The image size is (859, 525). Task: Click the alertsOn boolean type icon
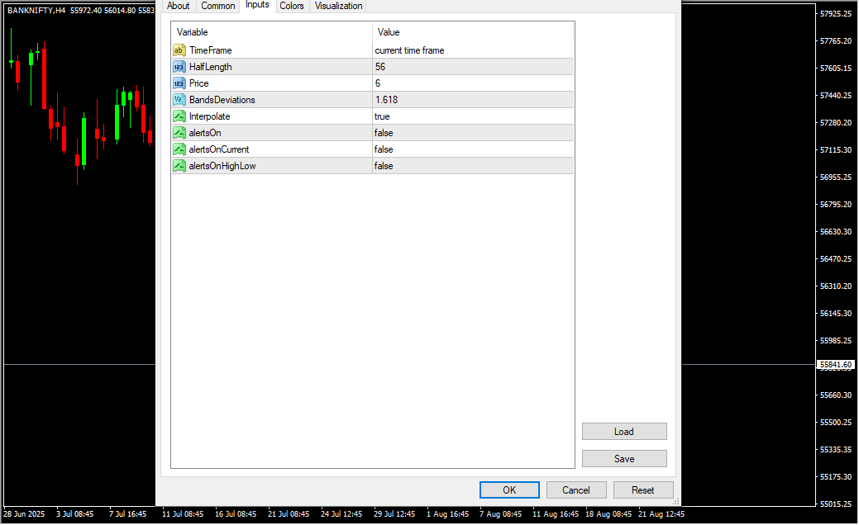point(179,133)
